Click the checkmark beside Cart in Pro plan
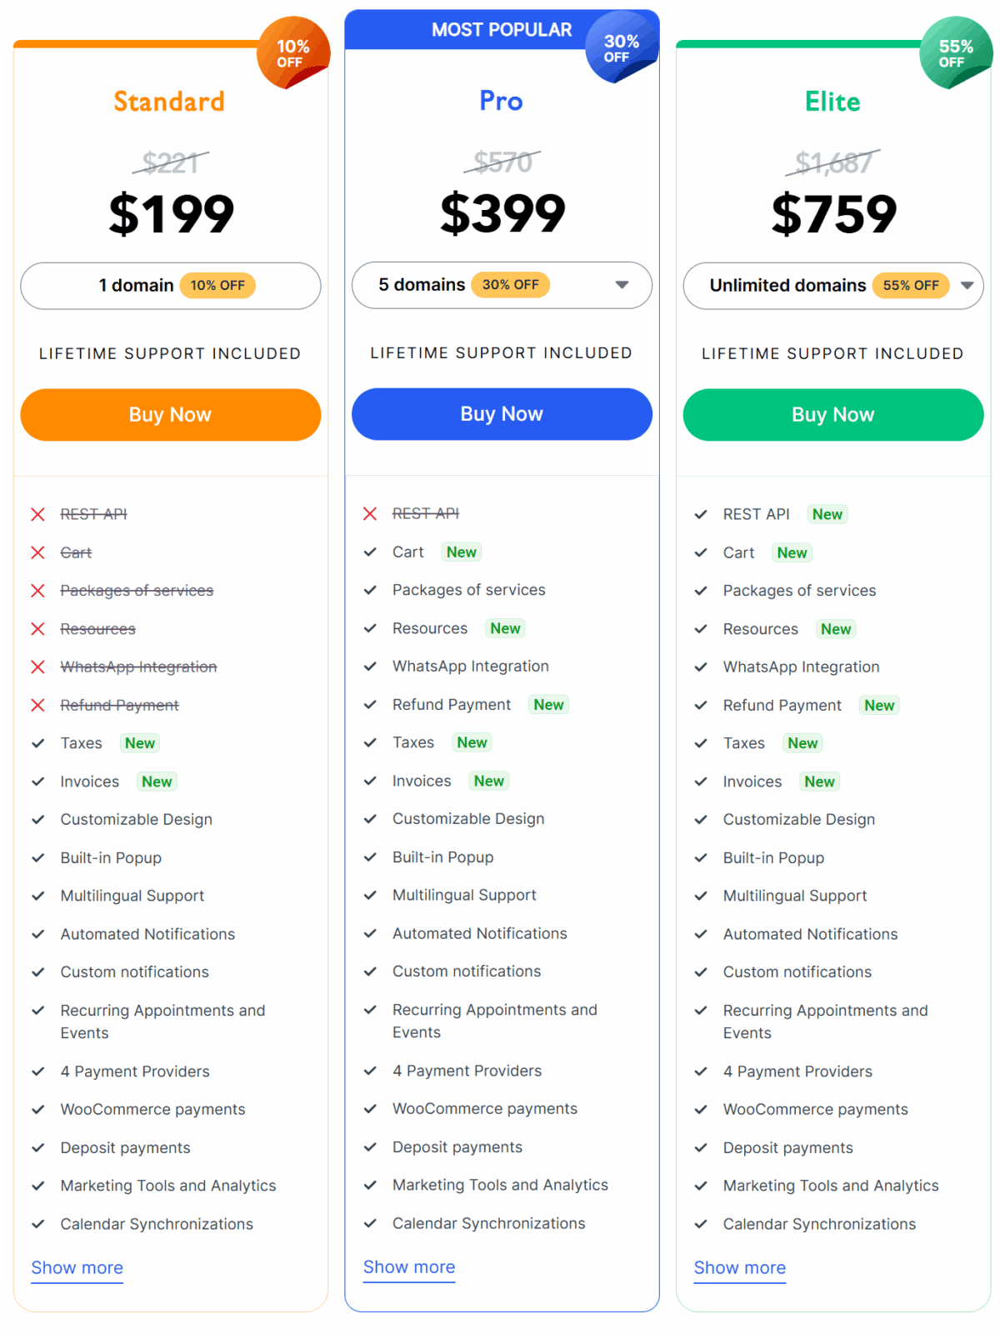 tap(370, 552)
